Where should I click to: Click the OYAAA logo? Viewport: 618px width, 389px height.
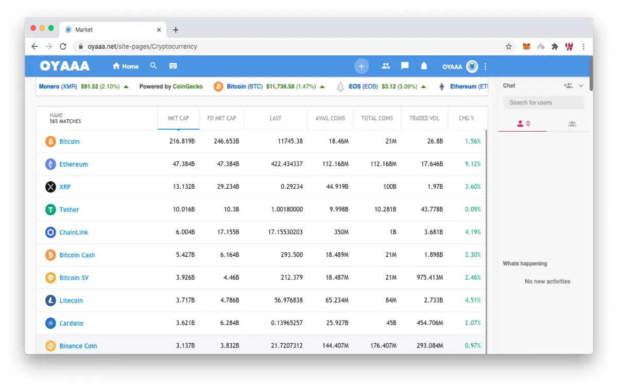65,66
